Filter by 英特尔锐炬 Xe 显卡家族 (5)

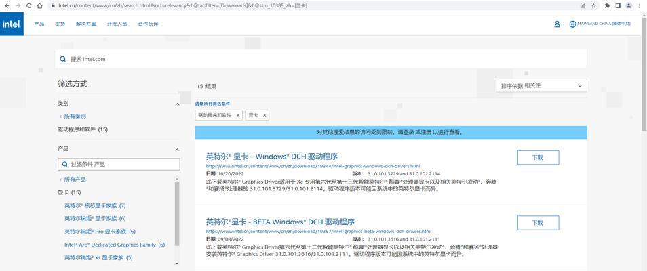click(98, 258)
